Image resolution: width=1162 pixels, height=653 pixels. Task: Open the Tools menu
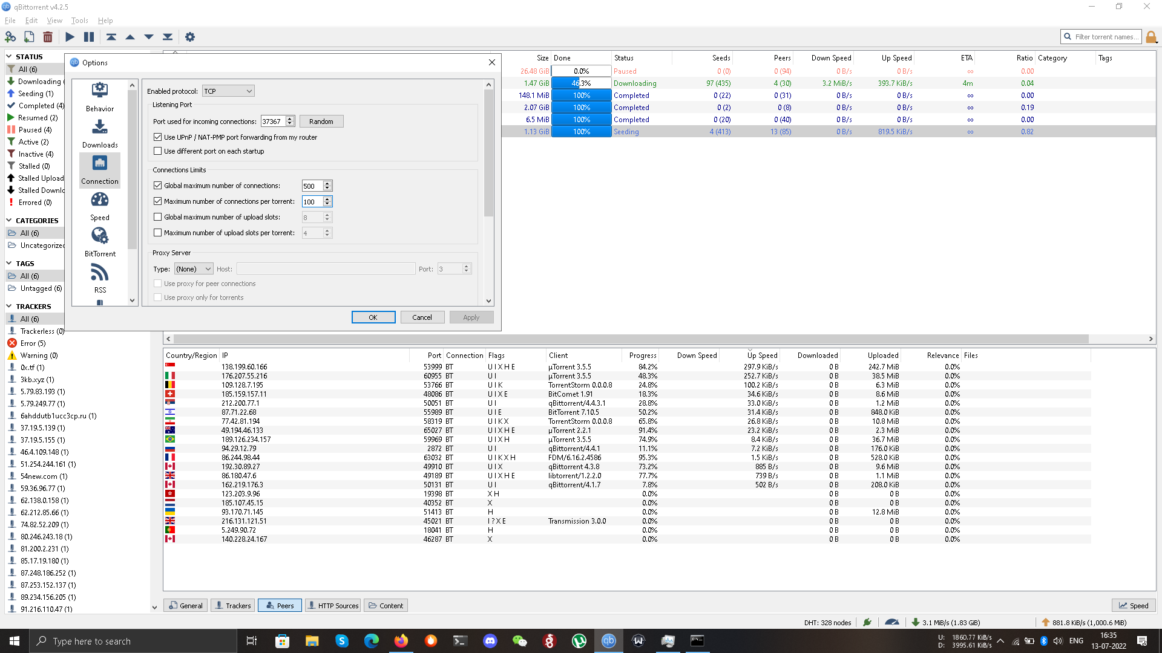(79, 21)
